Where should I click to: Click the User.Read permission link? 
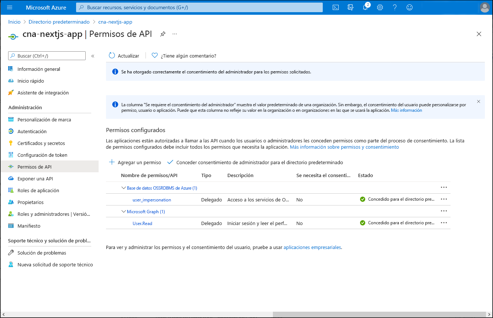(x=142, y=223)
